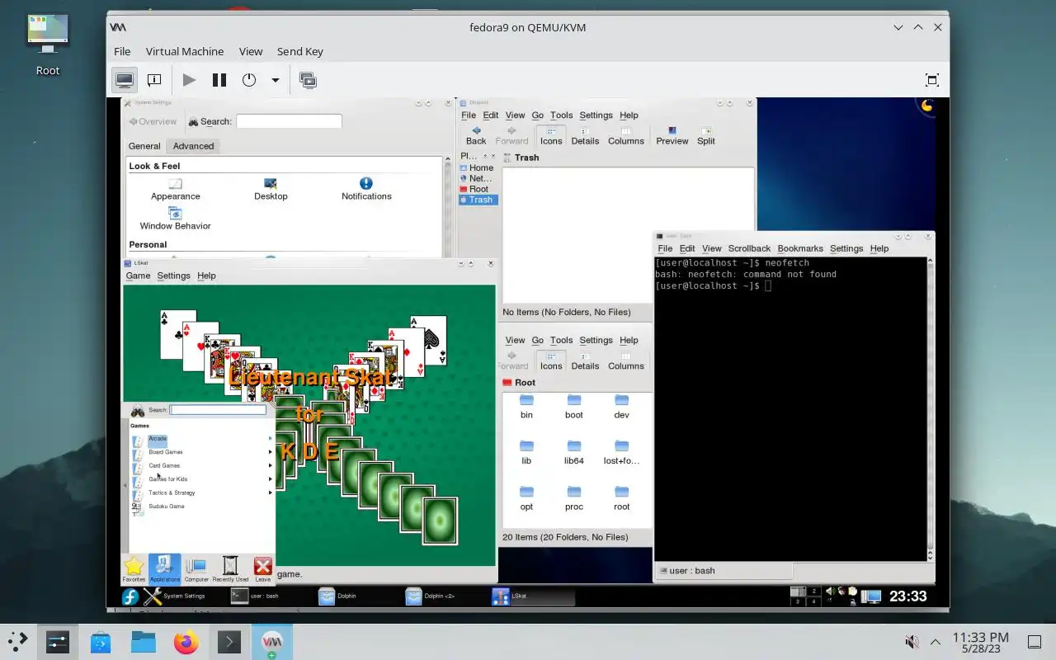The width and height of the screenshot is (1056, 660).
Task: Switch to Favorites tab in Kickoff
Action: [x=134, y=569]
